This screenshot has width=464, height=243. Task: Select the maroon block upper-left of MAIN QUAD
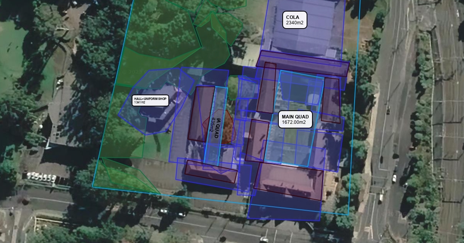[x=266, y=89]
